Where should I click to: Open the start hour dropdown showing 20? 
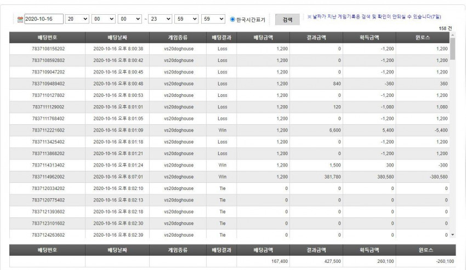click(x=77, y=19)
